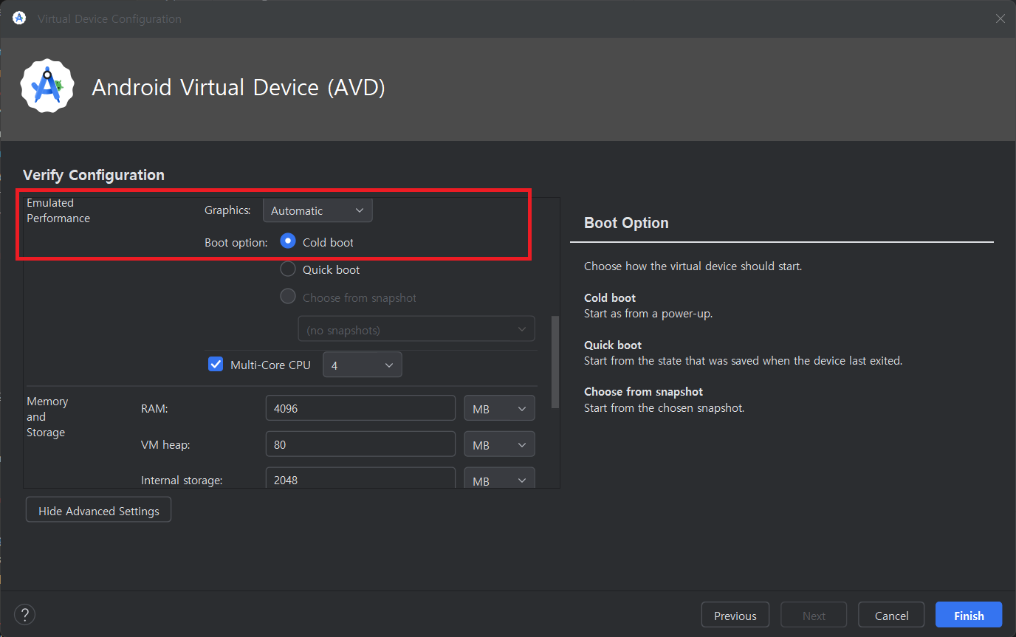The width and height of the screenshot is (1016, 637).
Task: Go back with the Previous button
Action: 735,616
